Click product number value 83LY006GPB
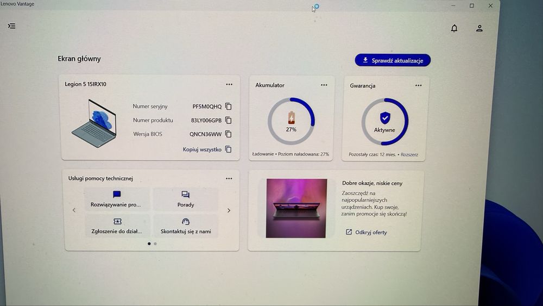 206,120
